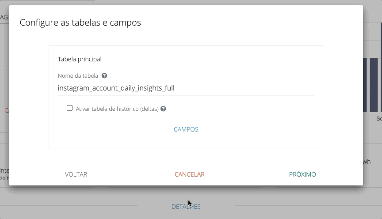
Task: Click the "Se" axis label under the chart
Action: click(x=379, y=119)
